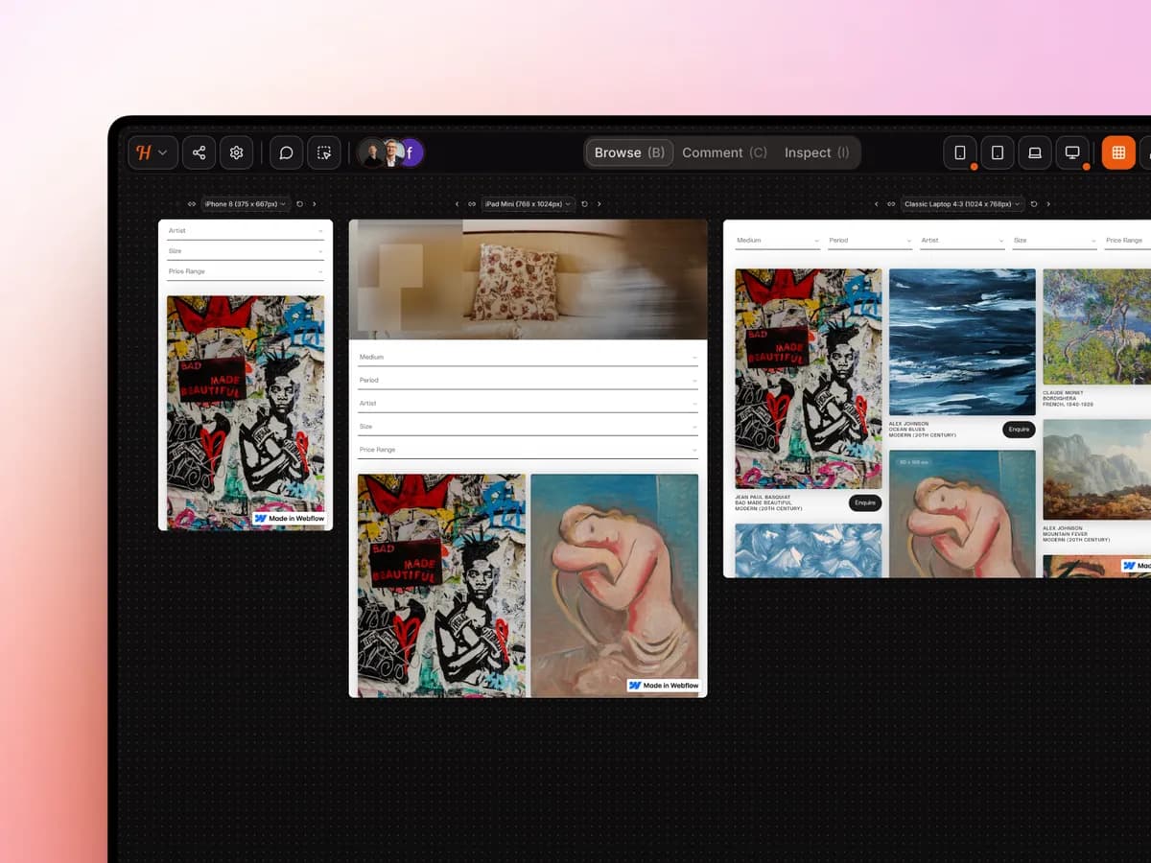
Task: Expand the Size filter in the iPhone frame
Action: (x=246, y=251)
